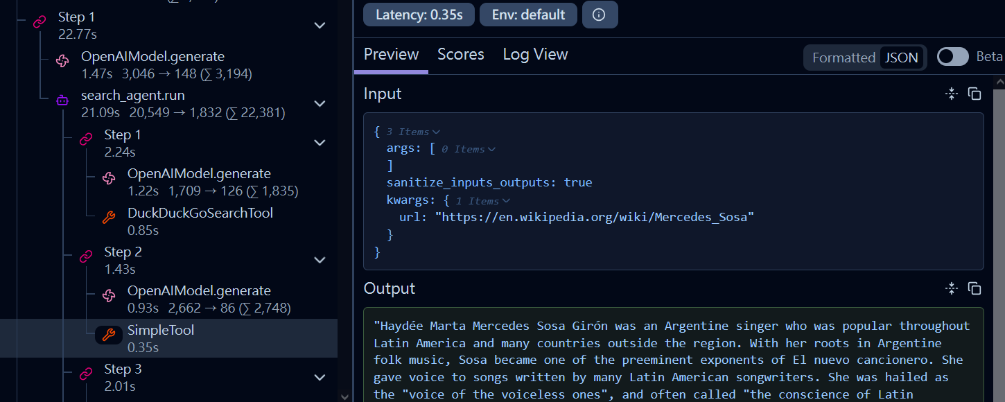Collapse search_agent.run chevron
Image resolution: width=1005 pixels, height=402 pixels.
pos(320,104)
